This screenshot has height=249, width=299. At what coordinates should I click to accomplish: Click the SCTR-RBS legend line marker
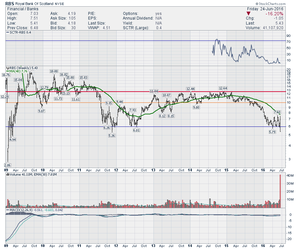pos(8,33)
